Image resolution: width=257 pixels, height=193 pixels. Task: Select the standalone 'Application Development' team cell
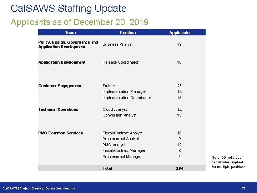62,62
